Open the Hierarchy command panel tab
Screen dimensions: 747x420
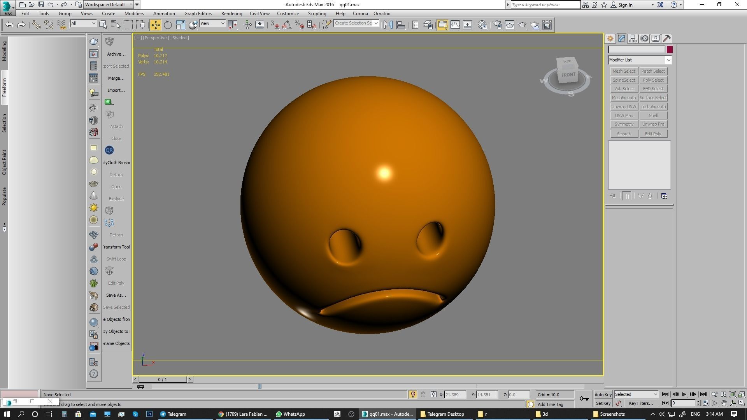pos(633,38)
